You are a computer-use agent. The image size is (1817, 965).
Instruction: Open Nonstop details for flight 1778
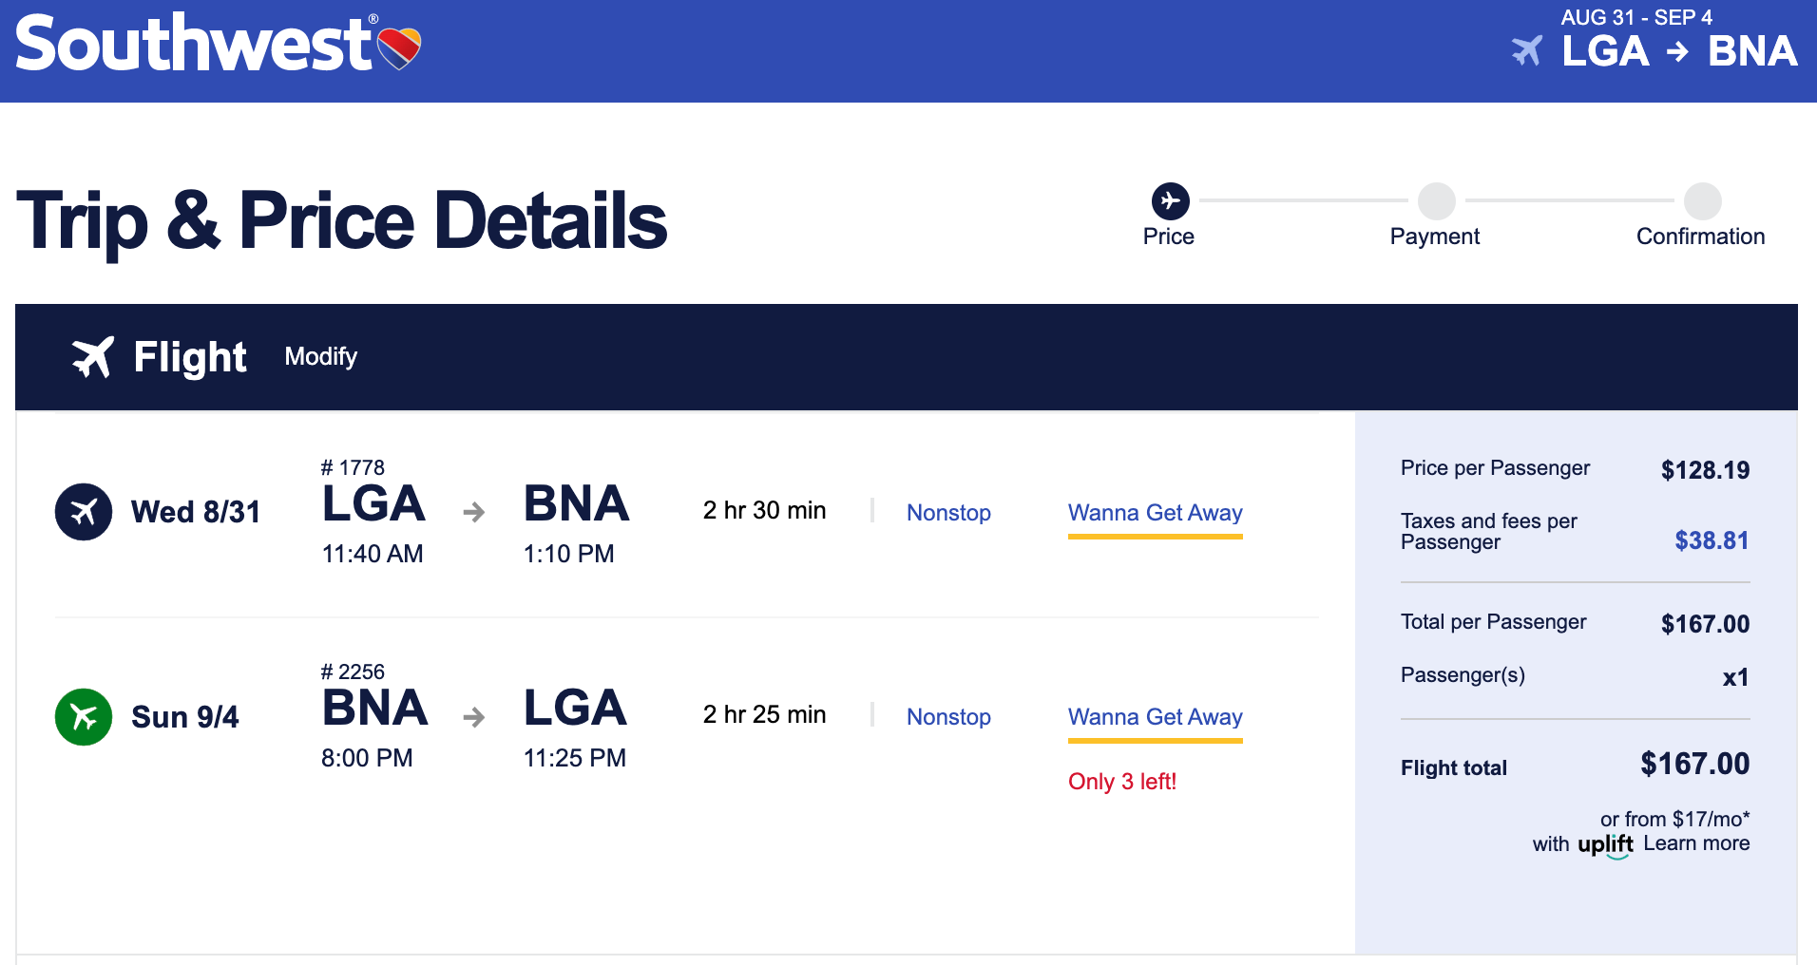[x=947, y=513]
